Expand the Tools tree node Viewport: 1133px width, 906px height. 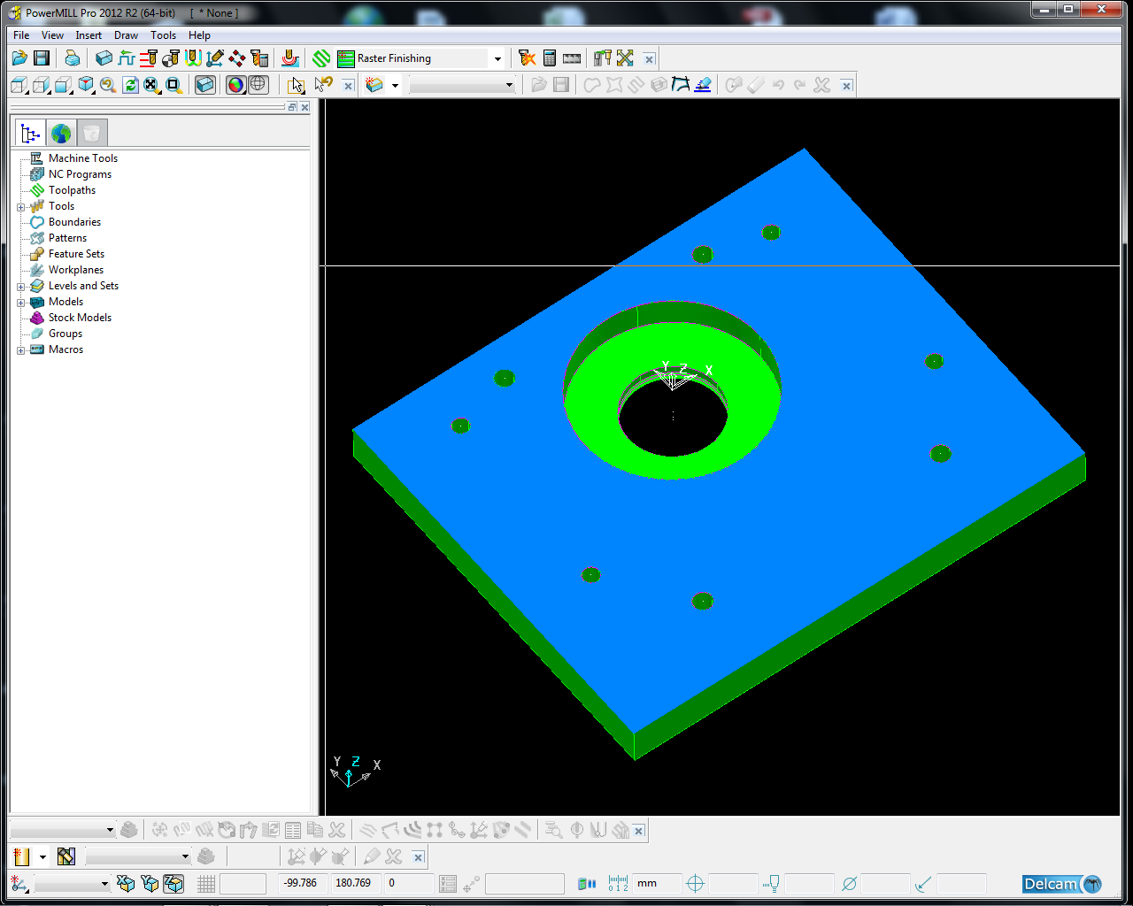pyautogui.click(x=21, y=207)
